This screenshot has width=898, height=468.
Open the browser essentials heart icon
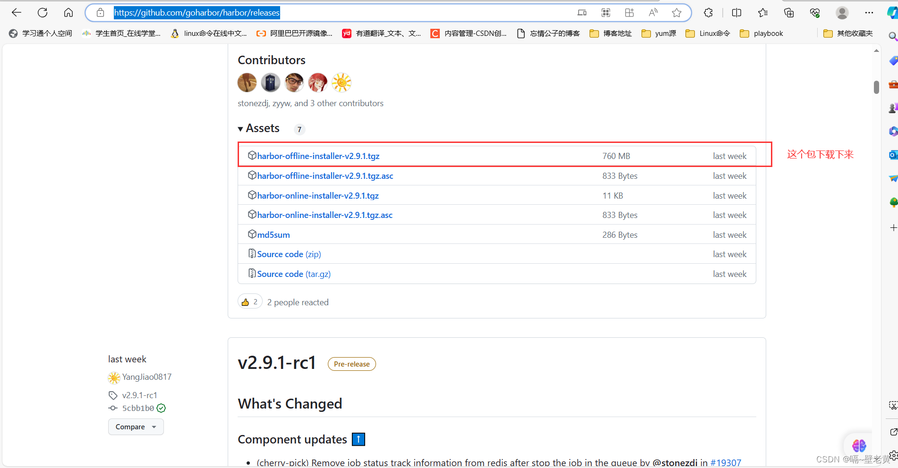coord(815,13)
